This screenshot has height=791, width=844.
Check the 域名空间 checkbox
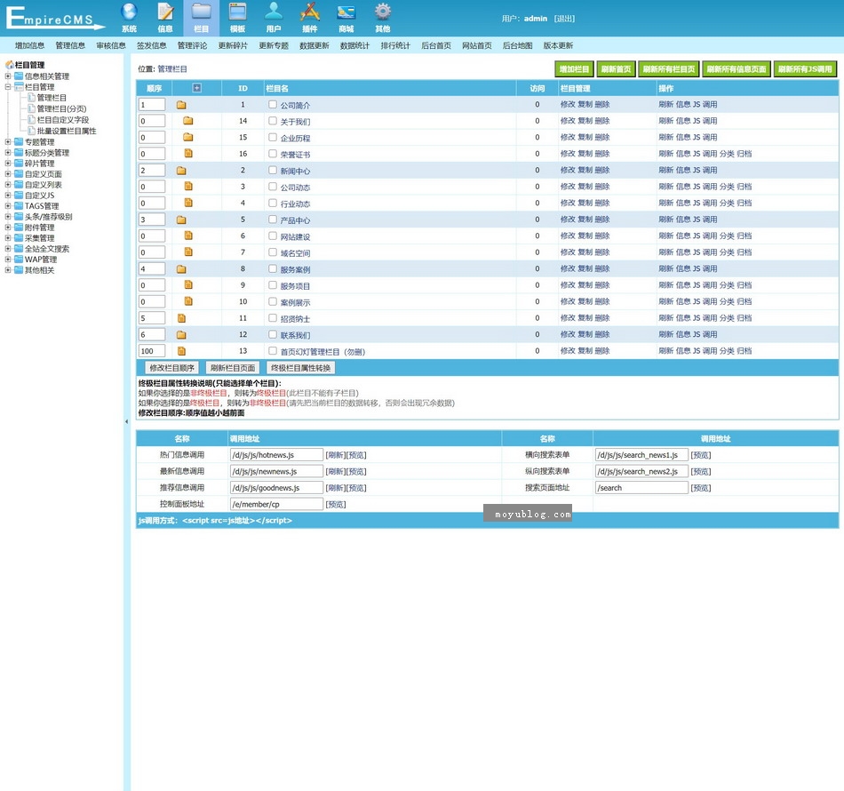click(273, 252)
